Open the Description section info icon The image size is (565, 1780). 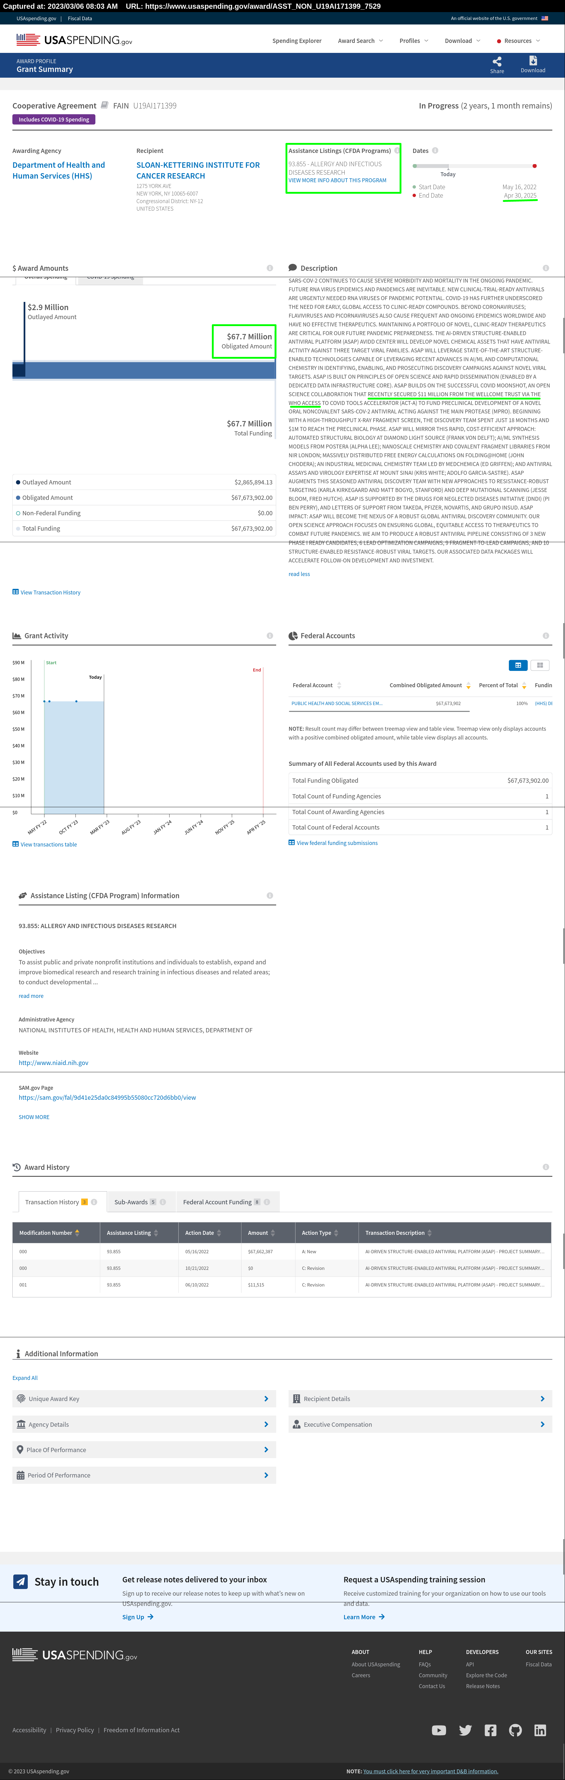pyautogui.click(x=546, y=268)
